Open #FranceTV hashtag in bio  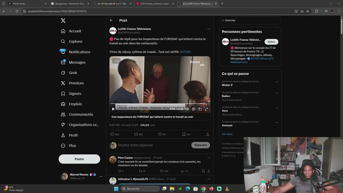(267, 58)
